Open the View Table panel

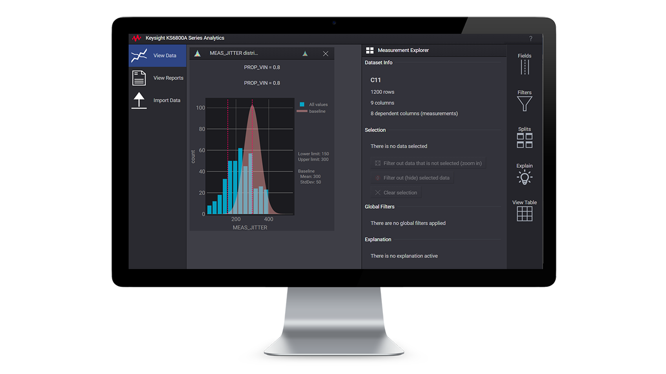pyautogui.click(x=524, y=210)
